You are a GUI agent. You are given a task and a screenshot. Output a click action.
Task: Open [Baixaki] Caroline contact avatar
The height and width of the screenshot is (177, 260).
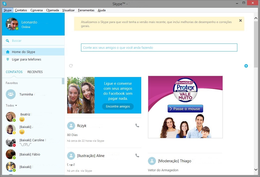[11, 142]
